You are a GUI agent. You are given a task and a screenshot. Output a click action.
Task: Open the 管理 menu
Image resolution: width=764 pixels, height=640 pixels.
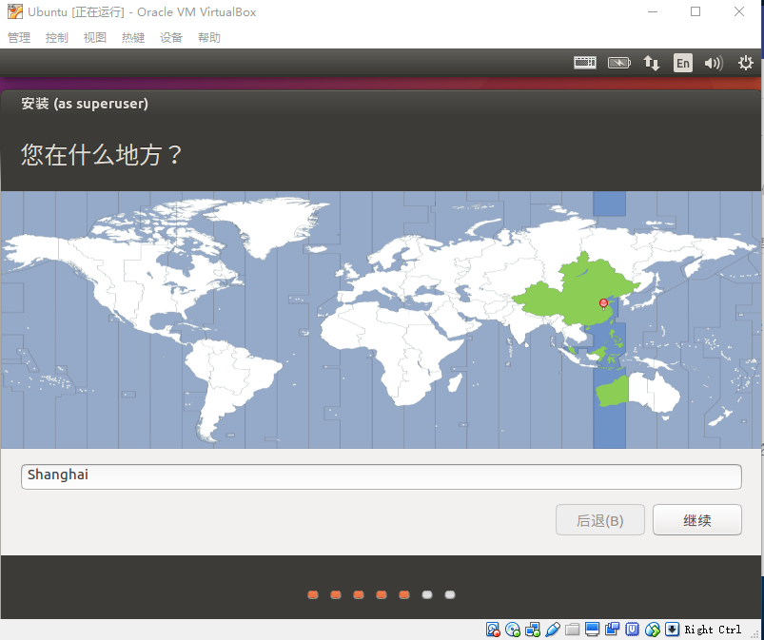(19, 37)
